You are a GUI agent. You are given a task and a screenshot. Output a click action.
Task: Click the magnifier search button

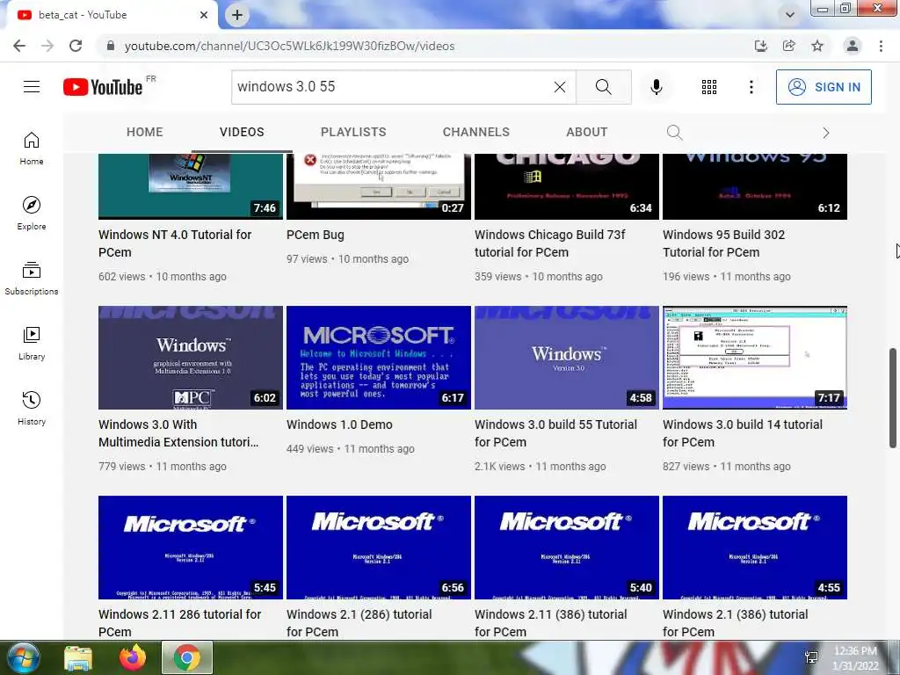coord(603,87)
